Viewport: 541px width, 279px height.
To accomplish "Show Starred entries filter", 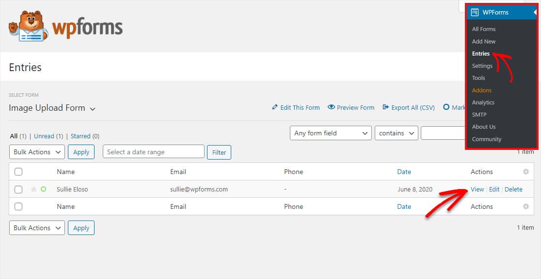I will tap(80, 136).
